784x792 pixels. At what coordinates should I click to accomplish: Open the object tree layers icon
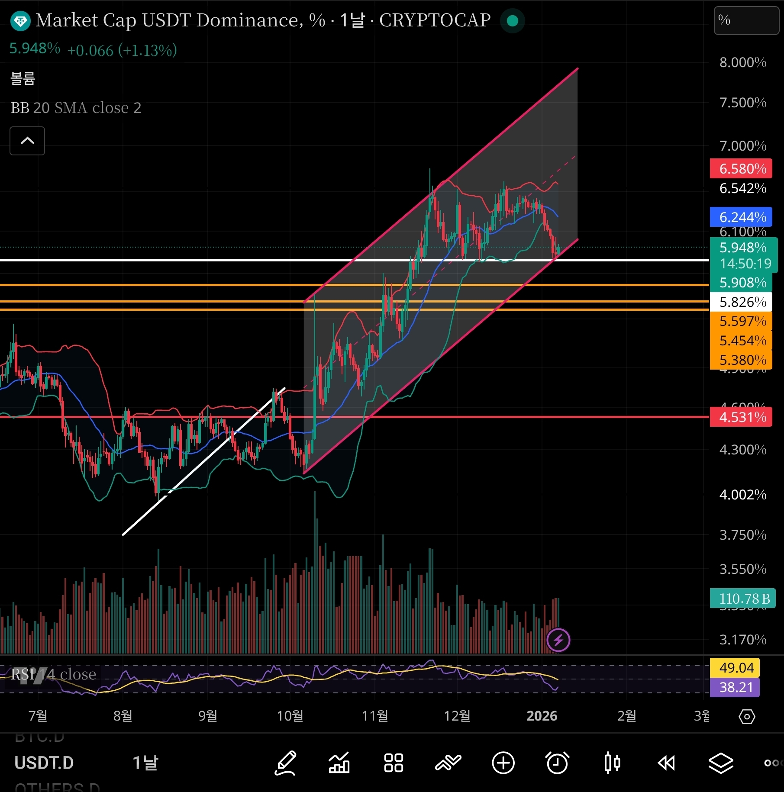pyautogui.click(x=721, y=763)
